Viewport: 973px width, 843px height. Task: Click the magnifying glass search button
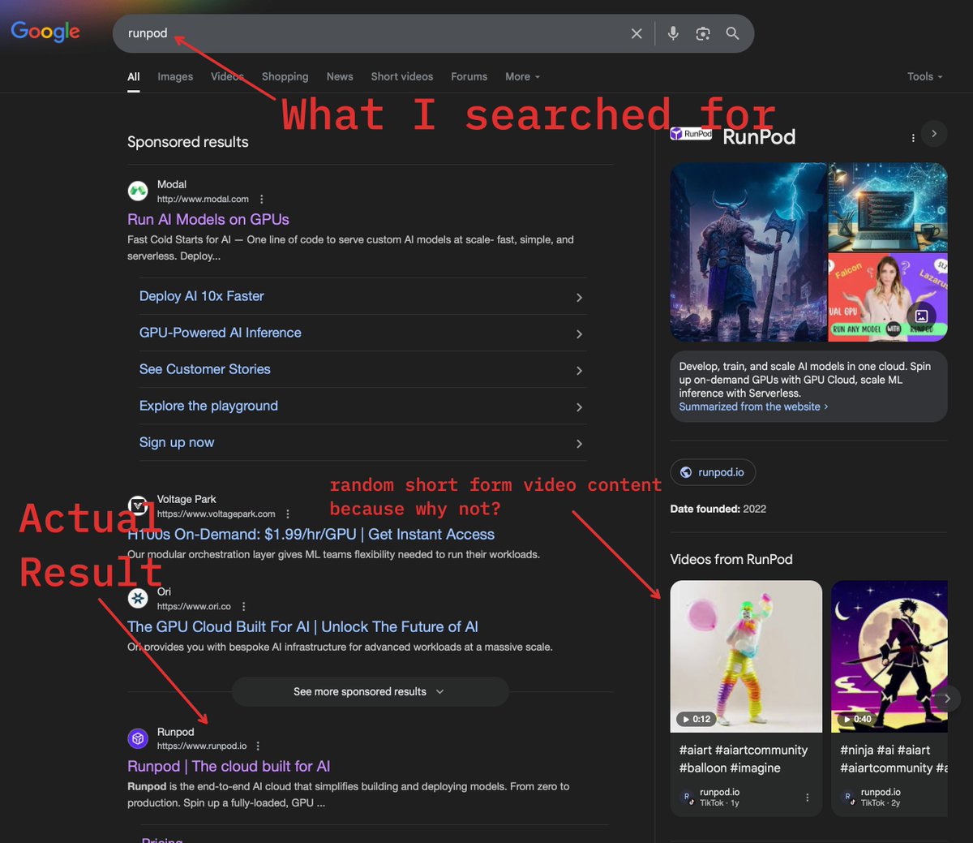pos(732,33)
